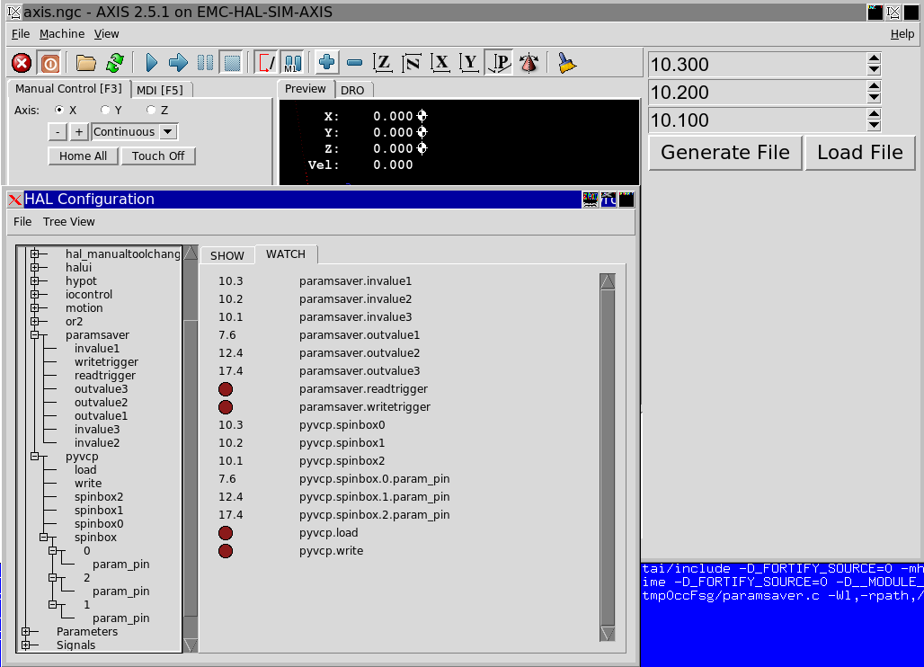
Task: Click paramsaver.readtrigger in the watch list
Action: (364, 389)
